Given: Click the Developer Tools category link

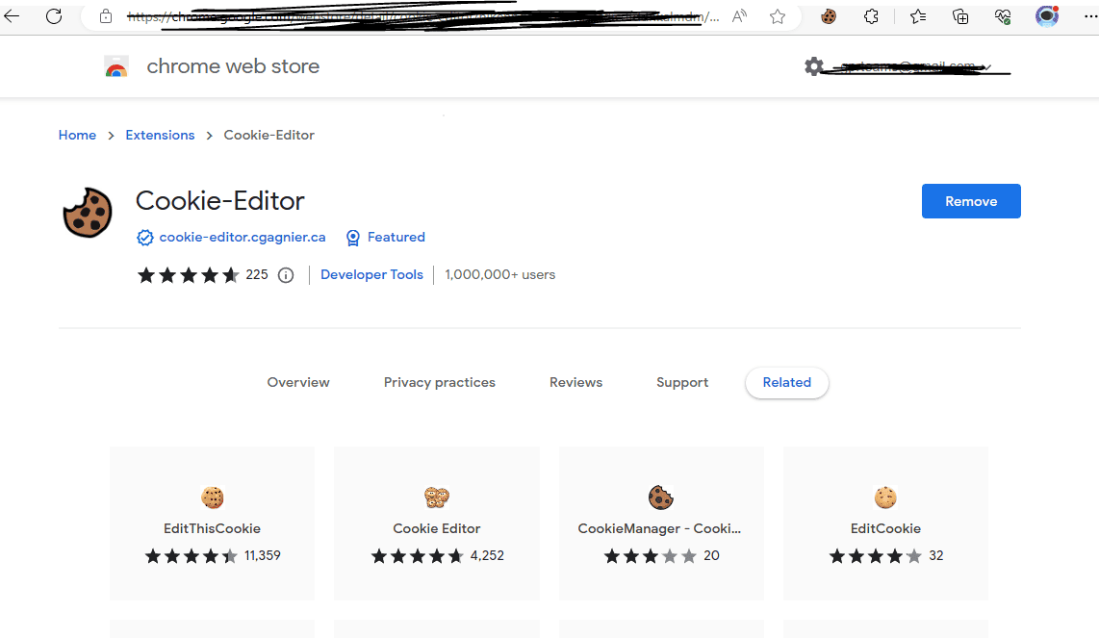Looking at the screenshot, I should [371, 274].
